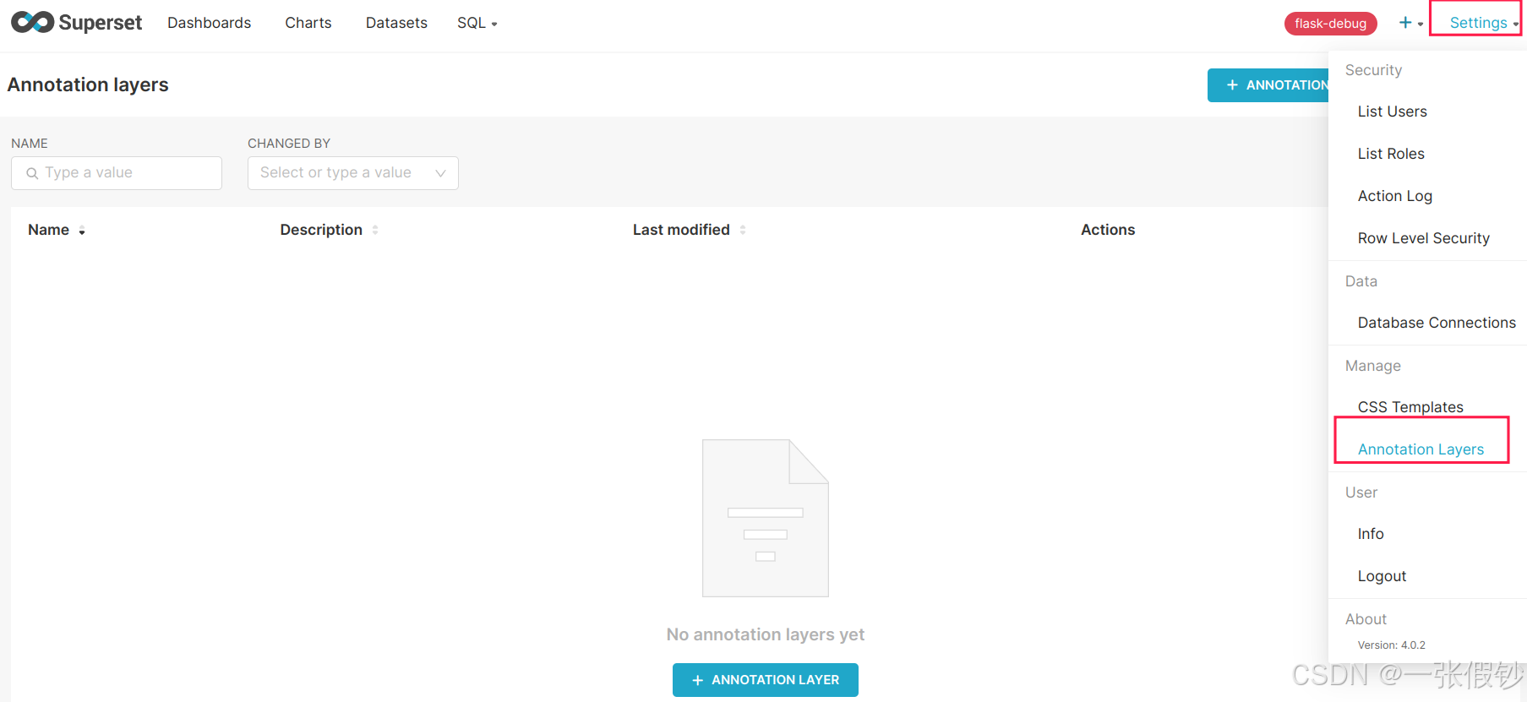Go to the Charts page
Viewport: 1527px width, 702px height.
click(x=308, y=23)
